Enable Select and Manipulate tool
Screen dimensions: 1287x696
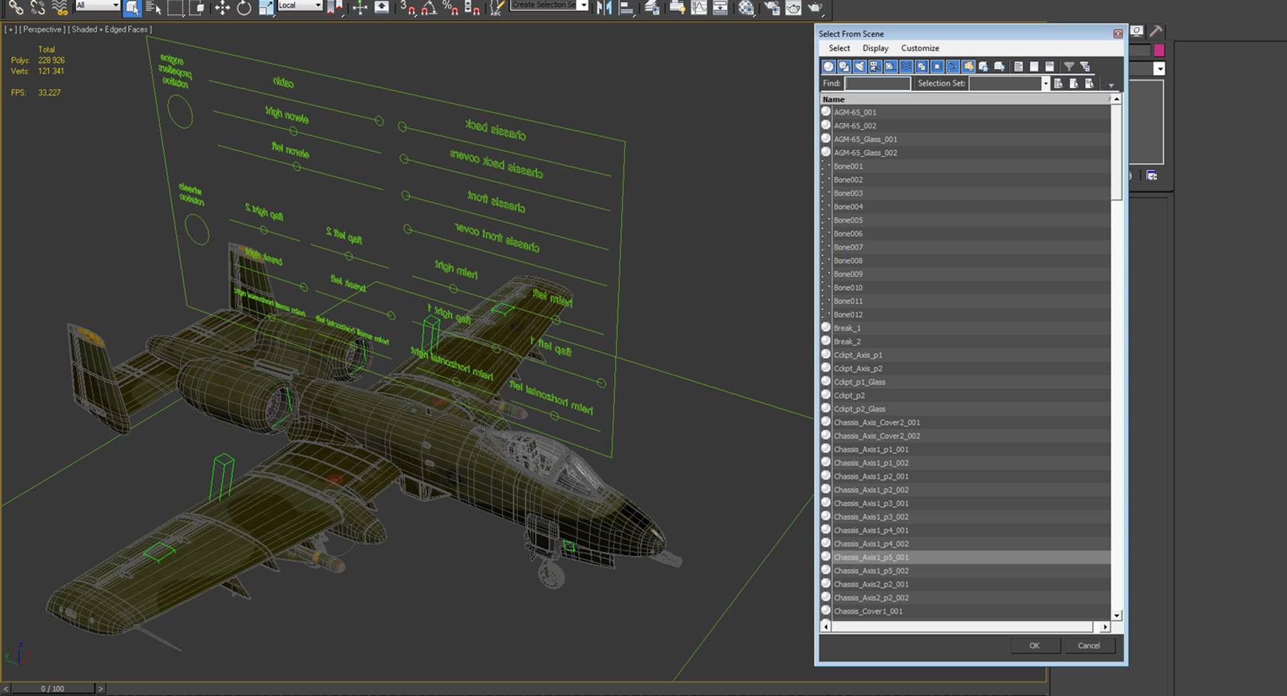pos(360,7)
